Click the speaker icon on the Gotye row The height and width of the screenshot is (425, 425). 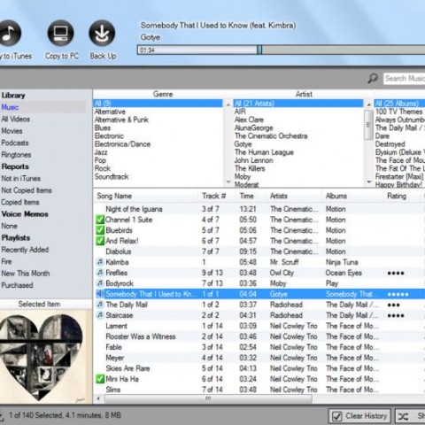click(x=100, y=294)
